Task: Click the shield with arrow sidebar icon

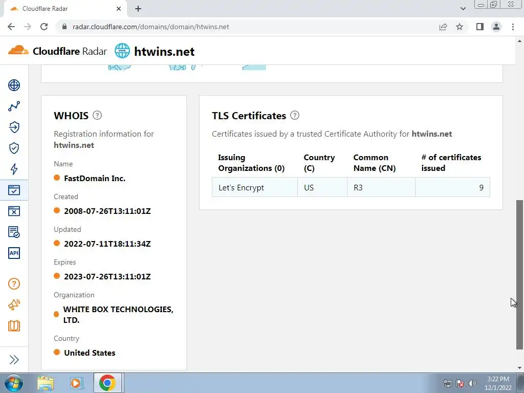Action: coord(14,127)
